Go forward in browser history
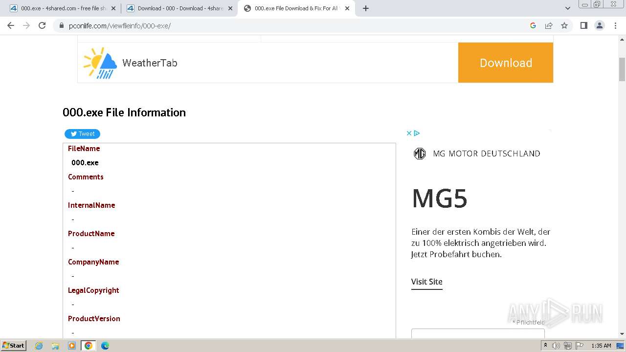This screenshot has width=626, height=352. (x=26, y=25)
